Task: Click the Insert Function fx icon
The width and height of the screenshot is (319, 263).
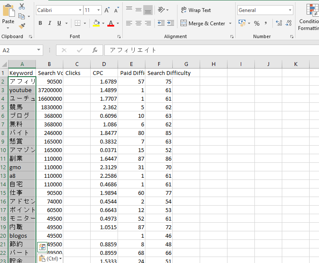Action: pos(95,50)
